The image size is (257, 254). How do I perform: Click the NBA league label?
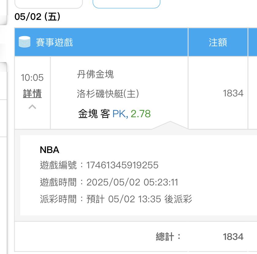[x=49, y=150]
